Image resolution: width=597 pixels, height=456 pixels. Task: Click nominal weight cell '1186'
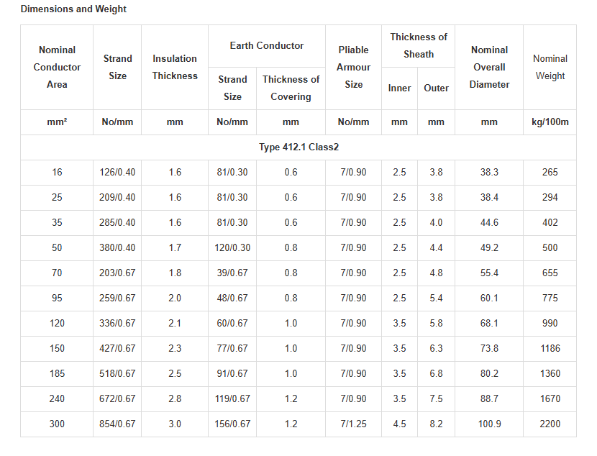click(x=550, y=348)
